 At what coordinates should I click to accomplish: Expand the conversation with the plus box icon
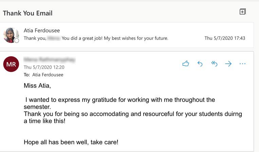(x=242, y=12)
